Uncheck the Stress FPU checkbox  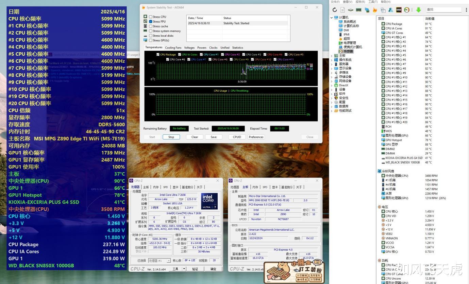(151, 21)
